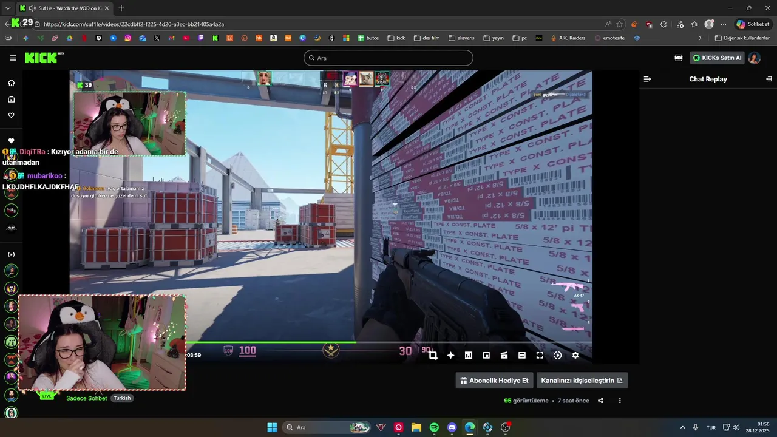Open the Kick hamburger menu

pos(13,58)
